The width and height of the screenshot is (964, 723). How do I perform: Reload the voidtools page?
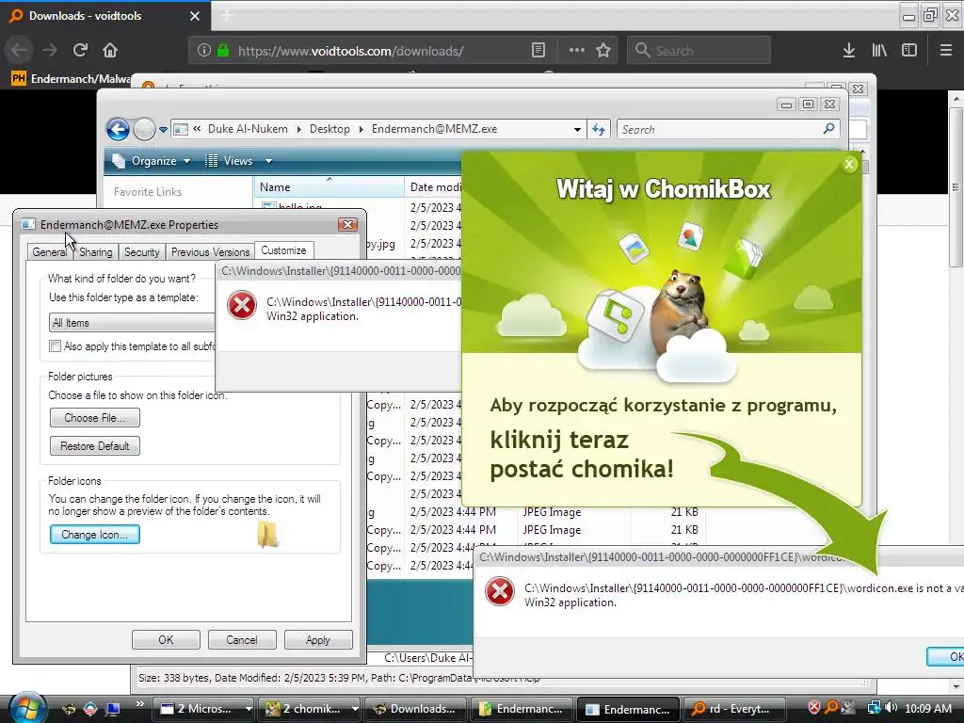80,51
